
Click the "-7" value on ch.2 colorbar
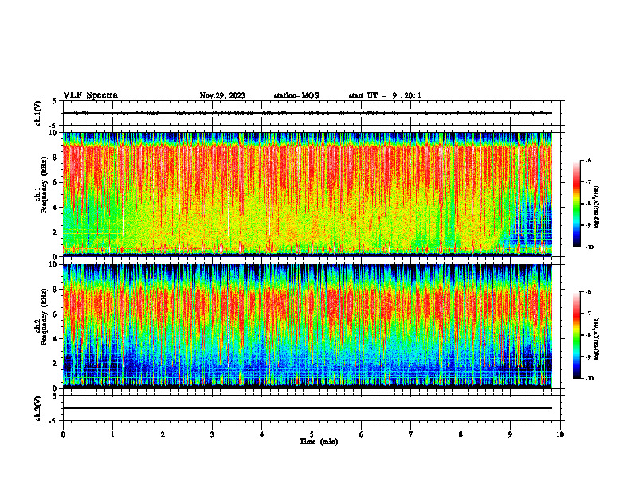click(x=588, y=314)
